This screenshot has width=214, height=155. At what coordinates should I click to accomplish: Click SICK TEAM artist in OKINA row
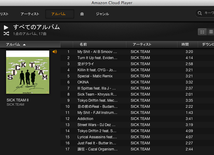point(140,82)
